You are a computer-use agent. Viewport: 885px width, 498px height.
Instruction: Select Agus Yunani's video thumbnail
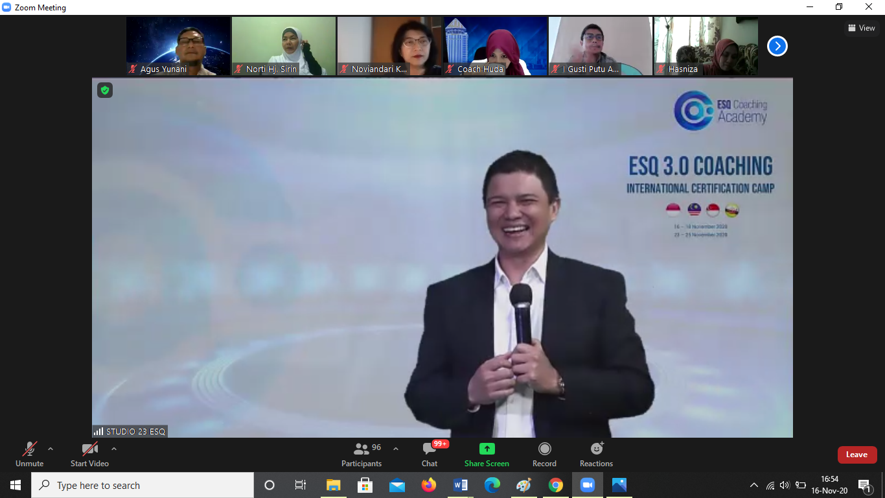click(178, 46)
